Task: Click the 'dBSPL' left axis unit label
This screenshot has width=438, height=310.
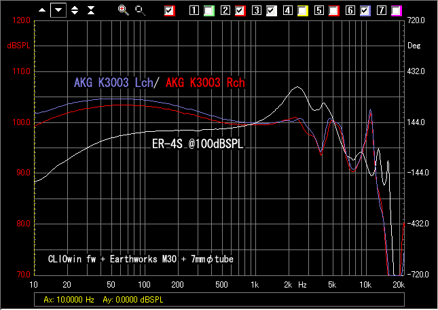Action: (x=18, y=46)
